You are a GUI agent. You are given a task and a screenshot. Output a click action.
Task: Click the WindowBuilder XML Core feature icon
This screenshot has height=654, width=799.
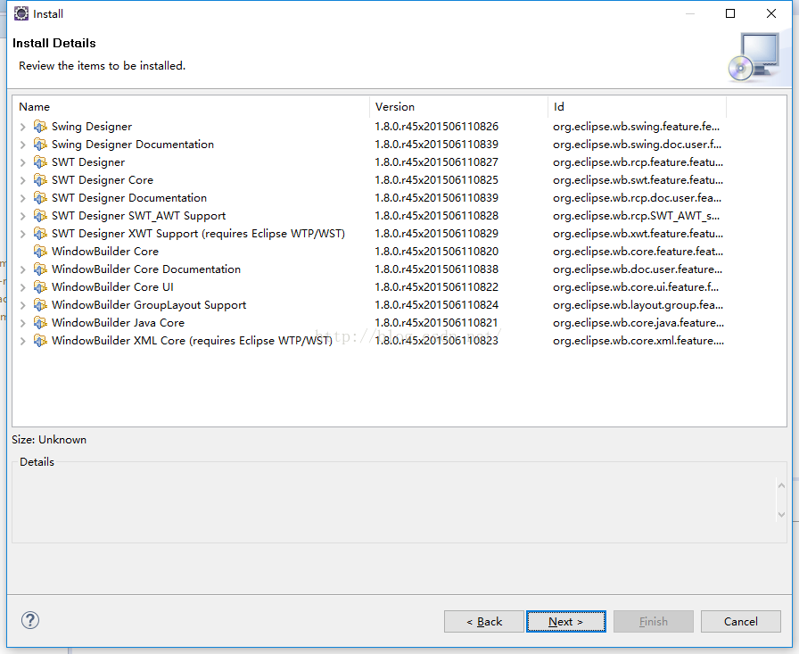point(40,340)
